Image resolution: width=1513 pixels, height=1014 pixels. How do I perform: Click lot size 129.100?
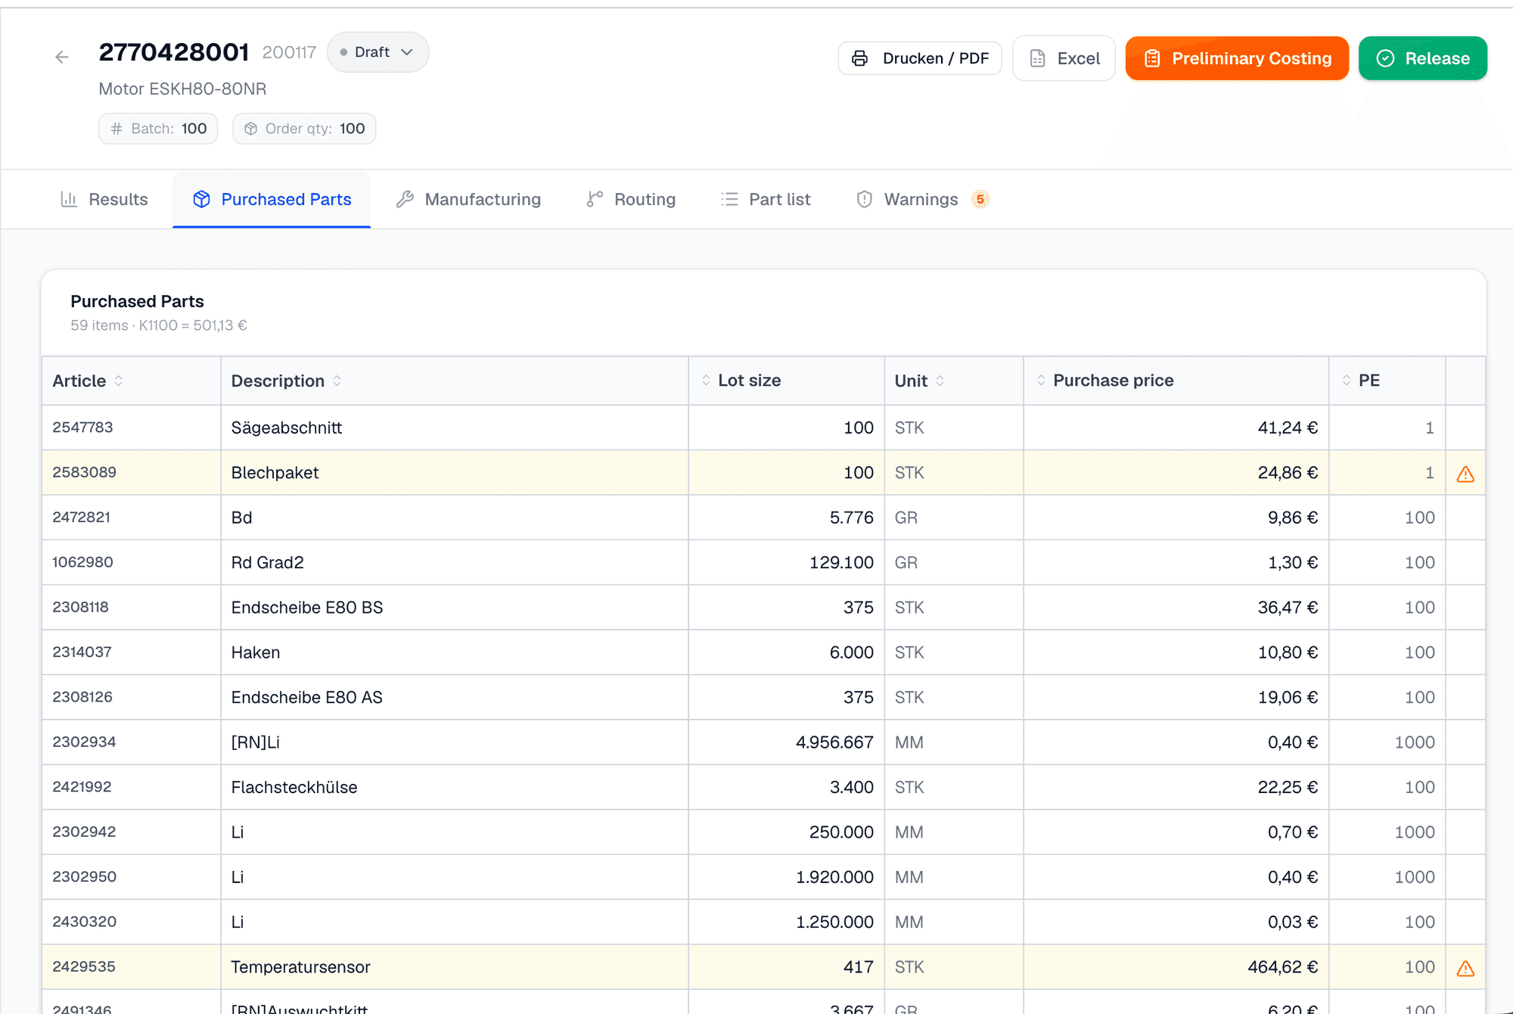click(841, 562)
